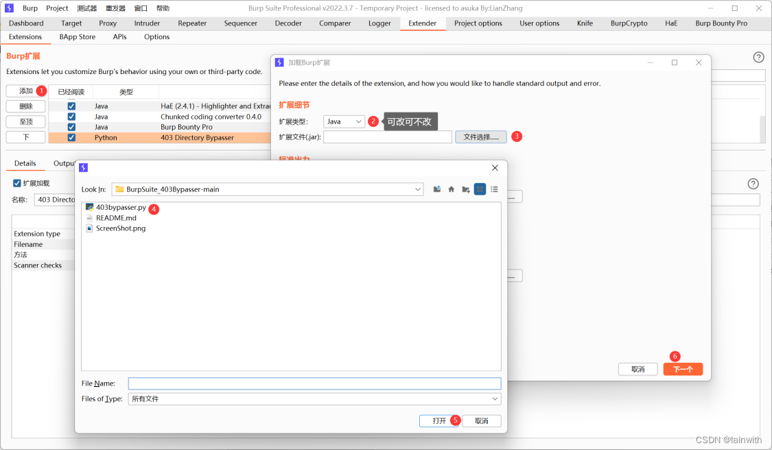Viewport: 772px width, 450px height.
Task: Switch to the Comparer tab
Action: 335,23
